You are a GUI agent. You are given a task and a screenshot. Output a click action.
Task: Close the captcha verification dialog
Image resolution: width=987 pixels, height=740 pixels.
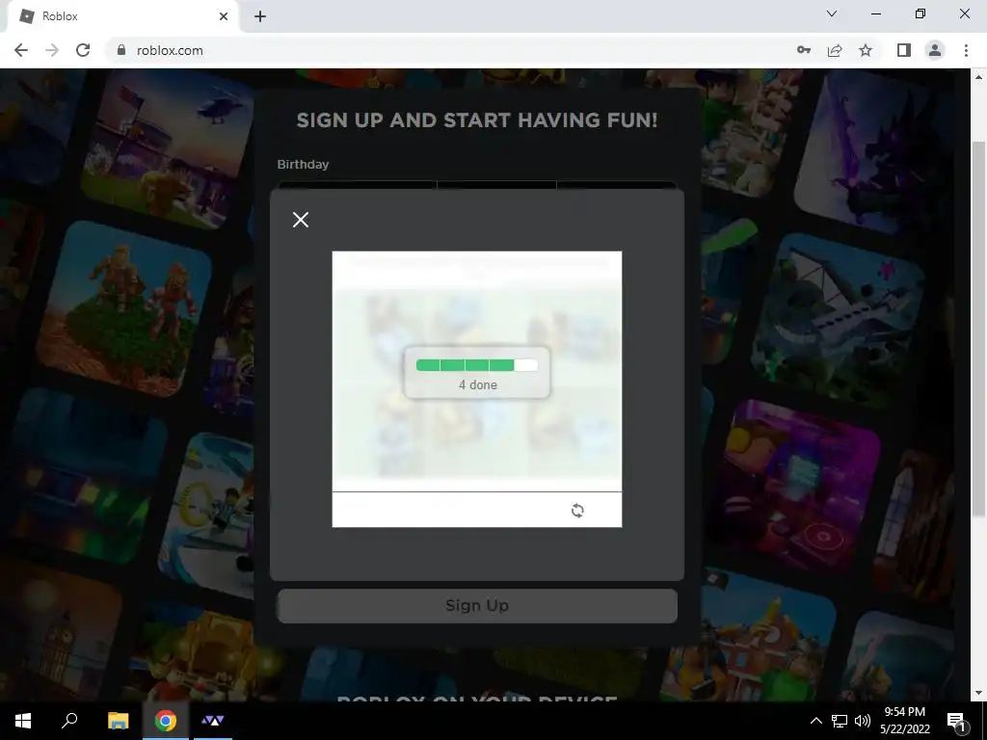click(x=301, y=220)
